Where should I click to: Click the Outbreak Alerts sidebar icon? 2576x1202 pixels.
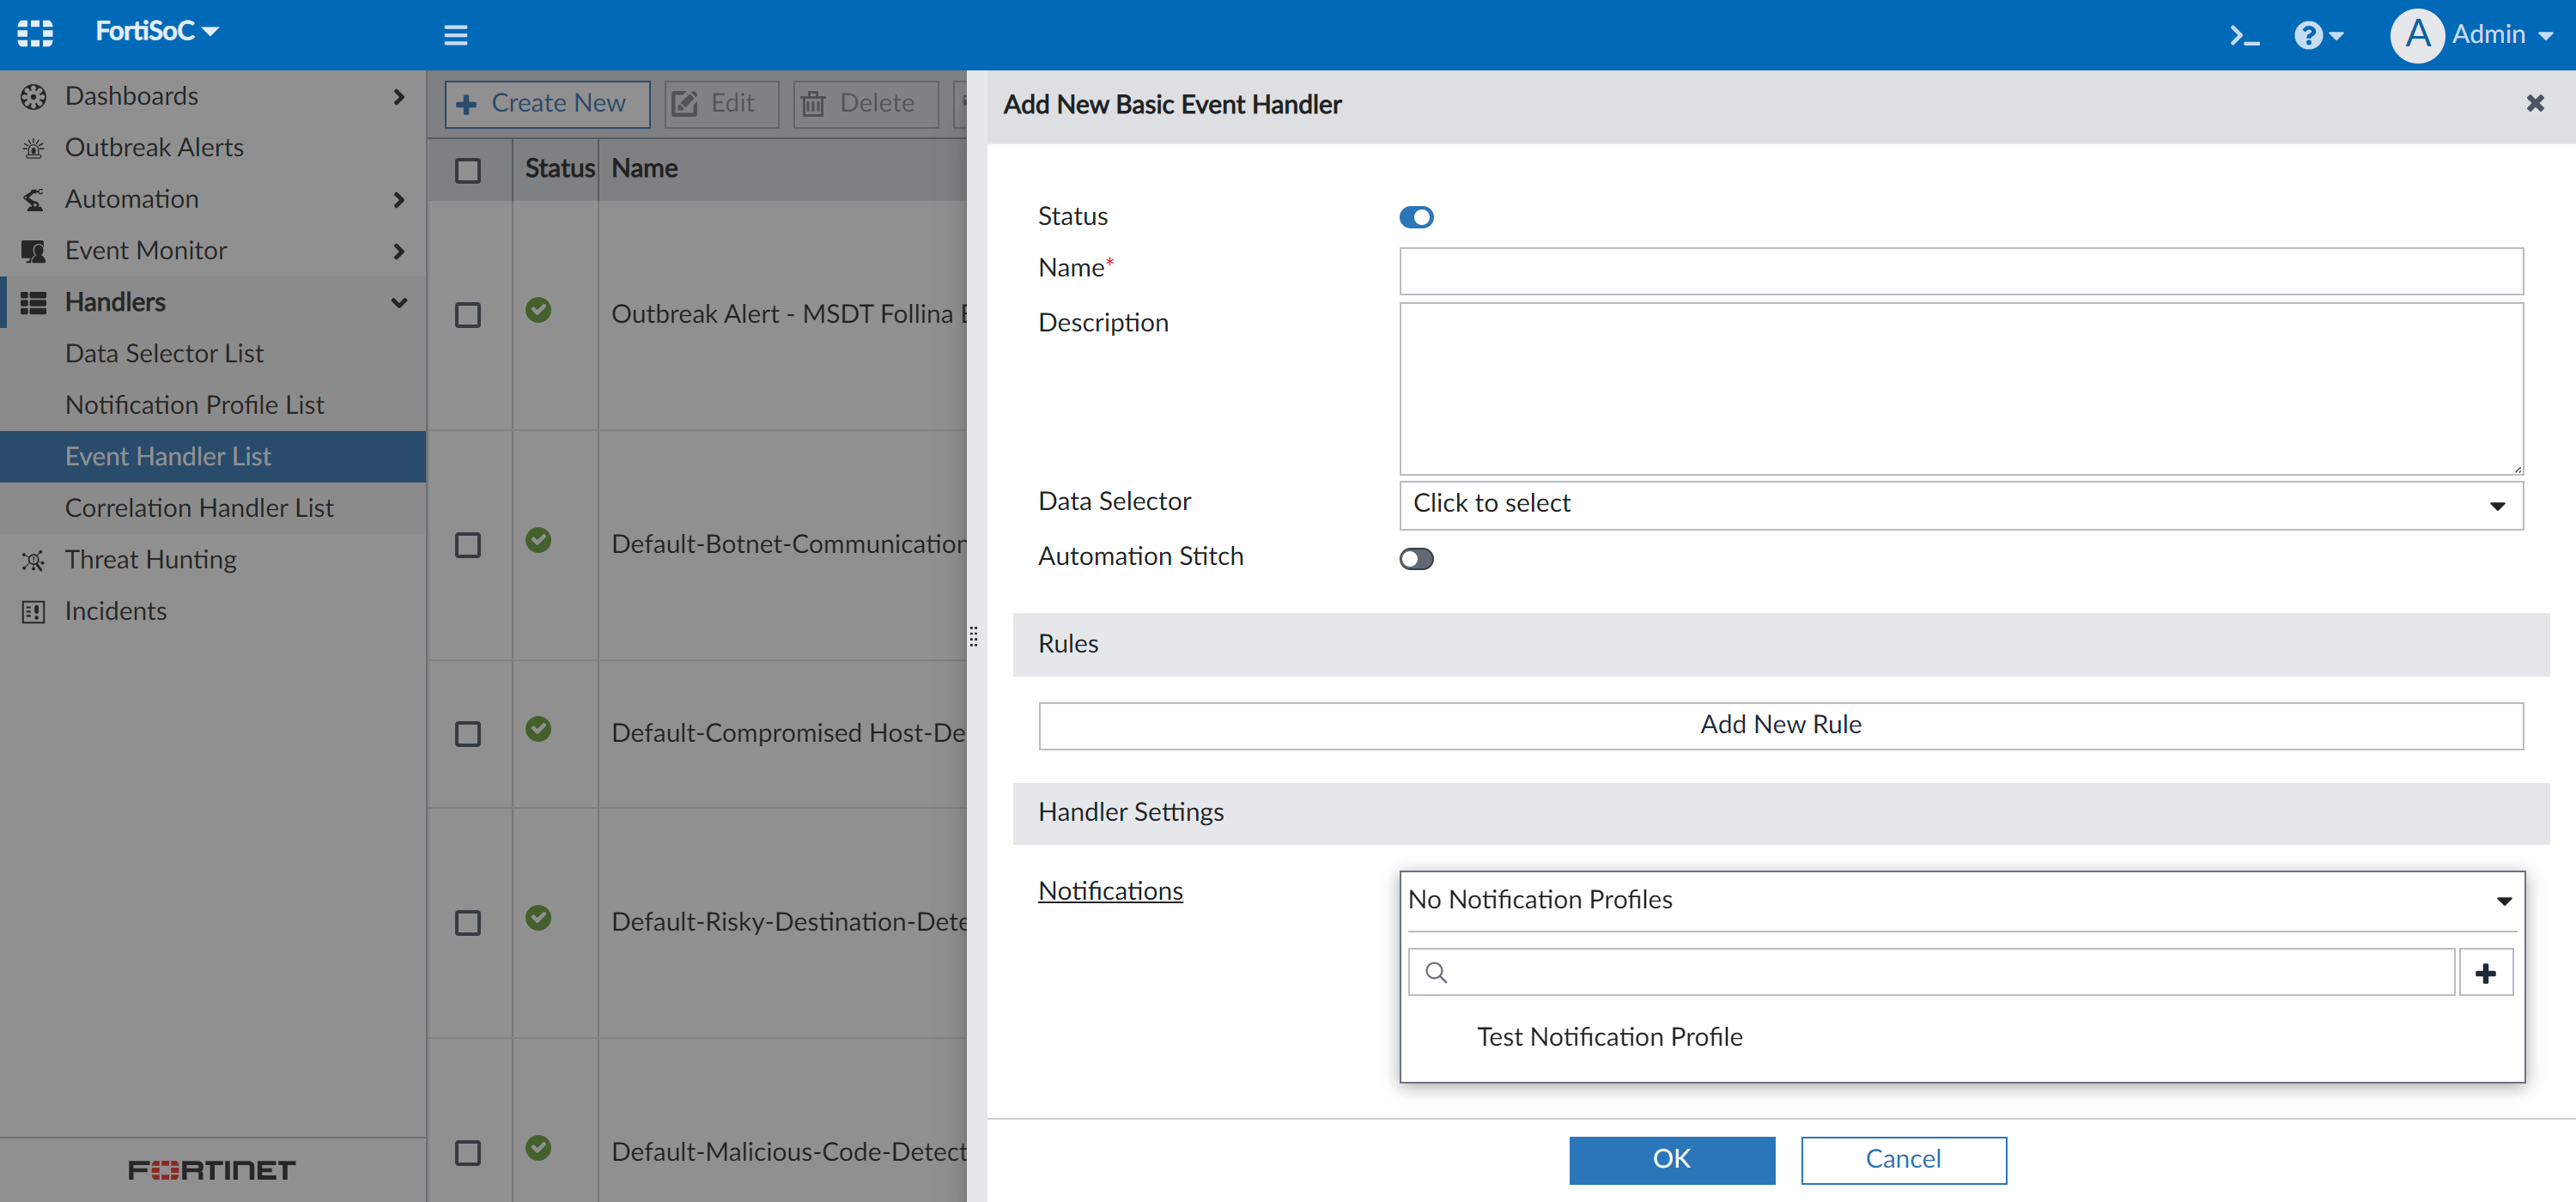tap(33, 148)
